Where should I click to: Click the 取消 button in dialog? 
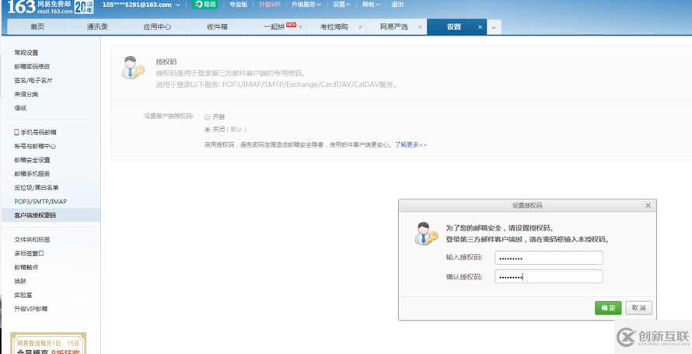(x=638, y=307)
